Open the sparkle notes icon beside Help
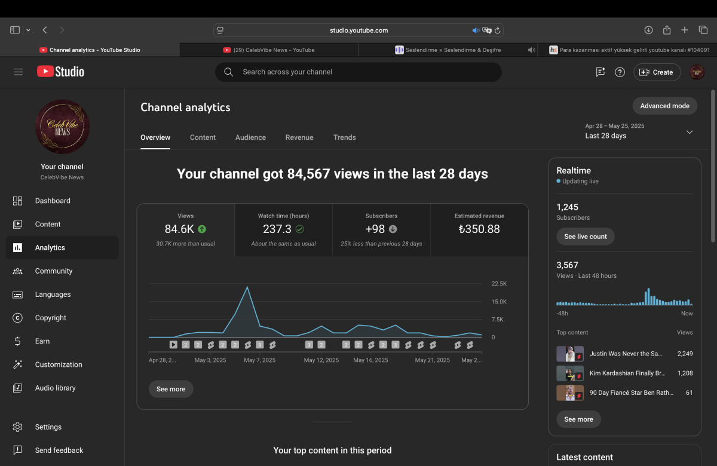Viewport: 717px width, 466px height. point(600,72)
